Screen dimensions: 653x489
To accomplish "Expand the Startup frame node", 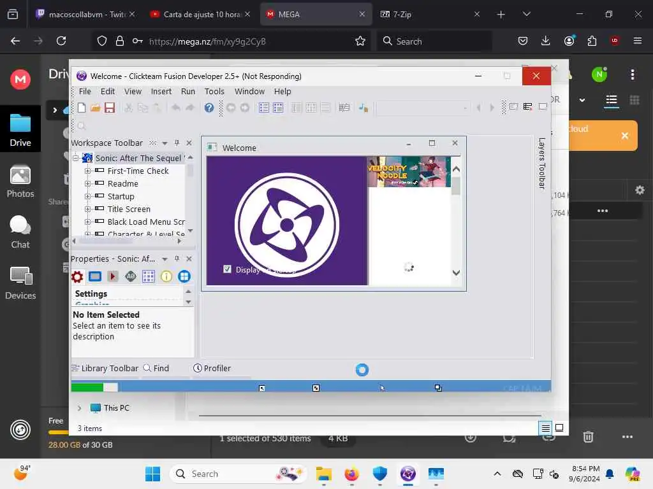I will click(87, 196).
